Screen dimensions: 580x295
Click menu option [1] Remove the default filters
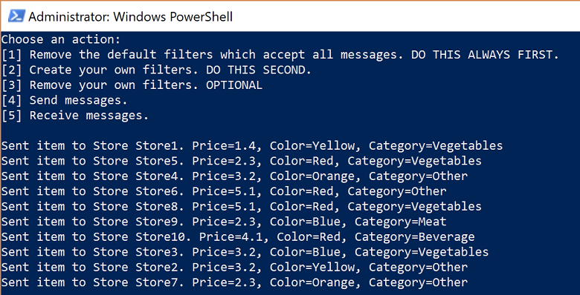[x=280, y=55]
